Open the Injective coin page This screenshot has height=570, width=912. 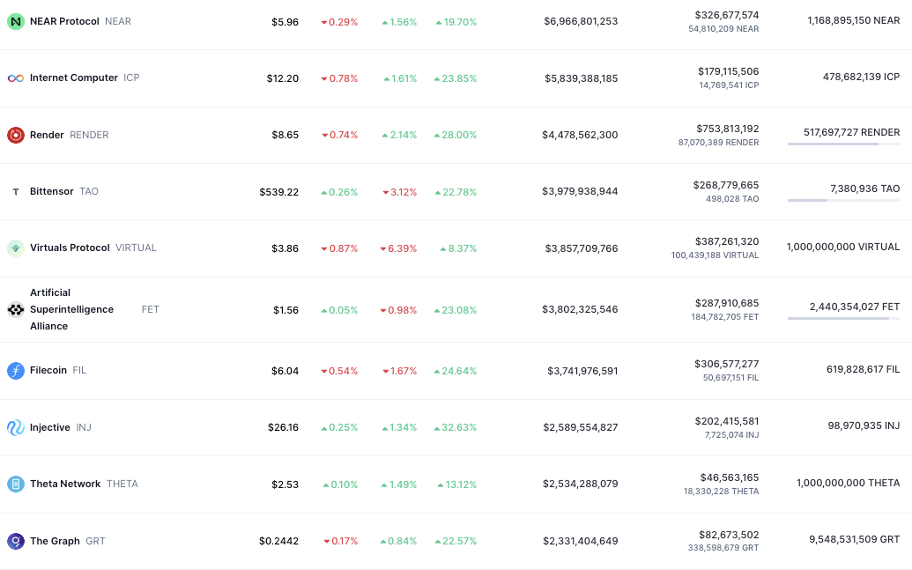50,427
